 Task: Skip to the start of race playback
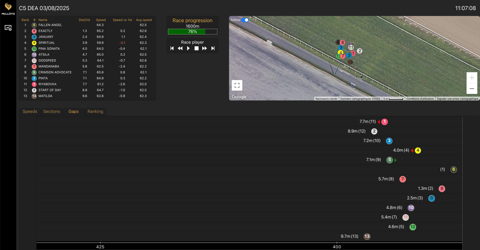pos(172,48)
